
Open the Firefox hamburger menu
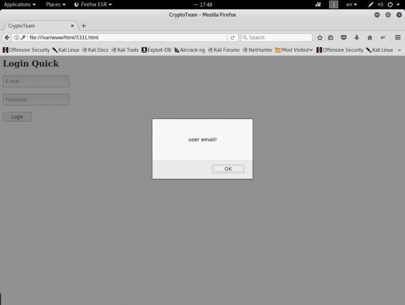tap(398, 37)
